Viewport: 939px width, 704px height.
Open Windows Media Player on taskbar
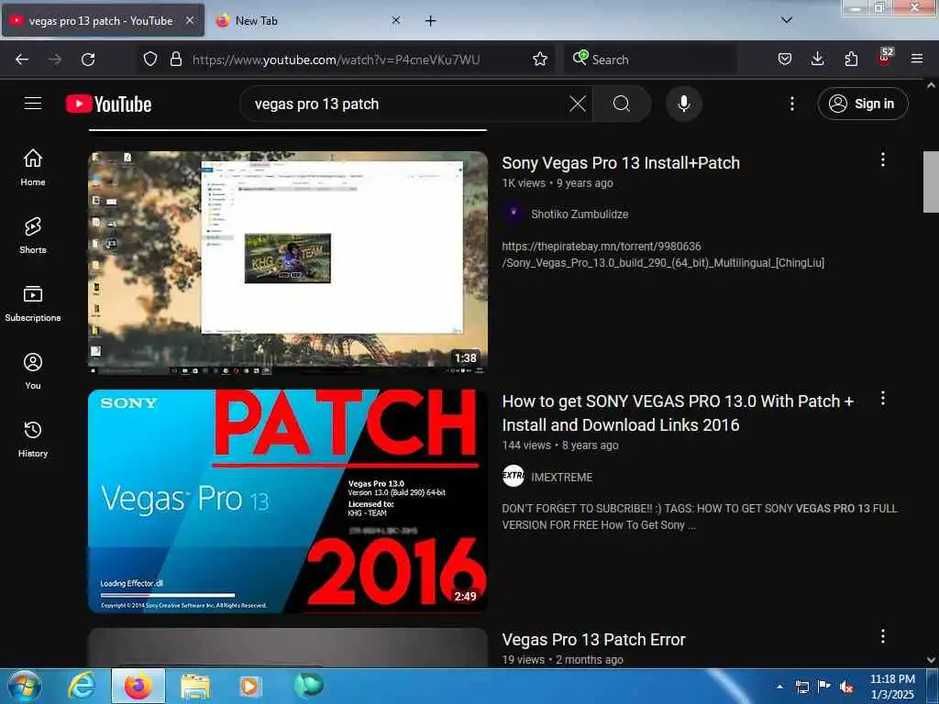pos(249,686)
